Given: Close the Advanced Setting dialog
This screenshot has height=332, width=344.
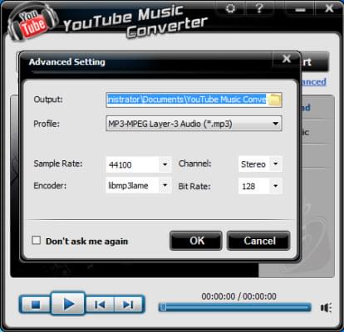Looking at the screenshot, I should [287, 59].
